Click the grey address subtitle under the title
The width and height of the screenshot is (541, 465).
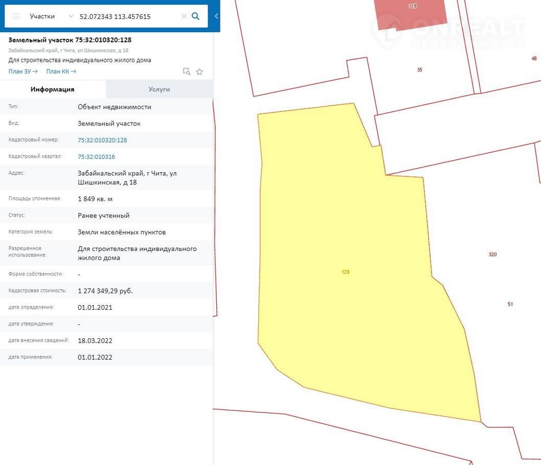click(69, 50)
